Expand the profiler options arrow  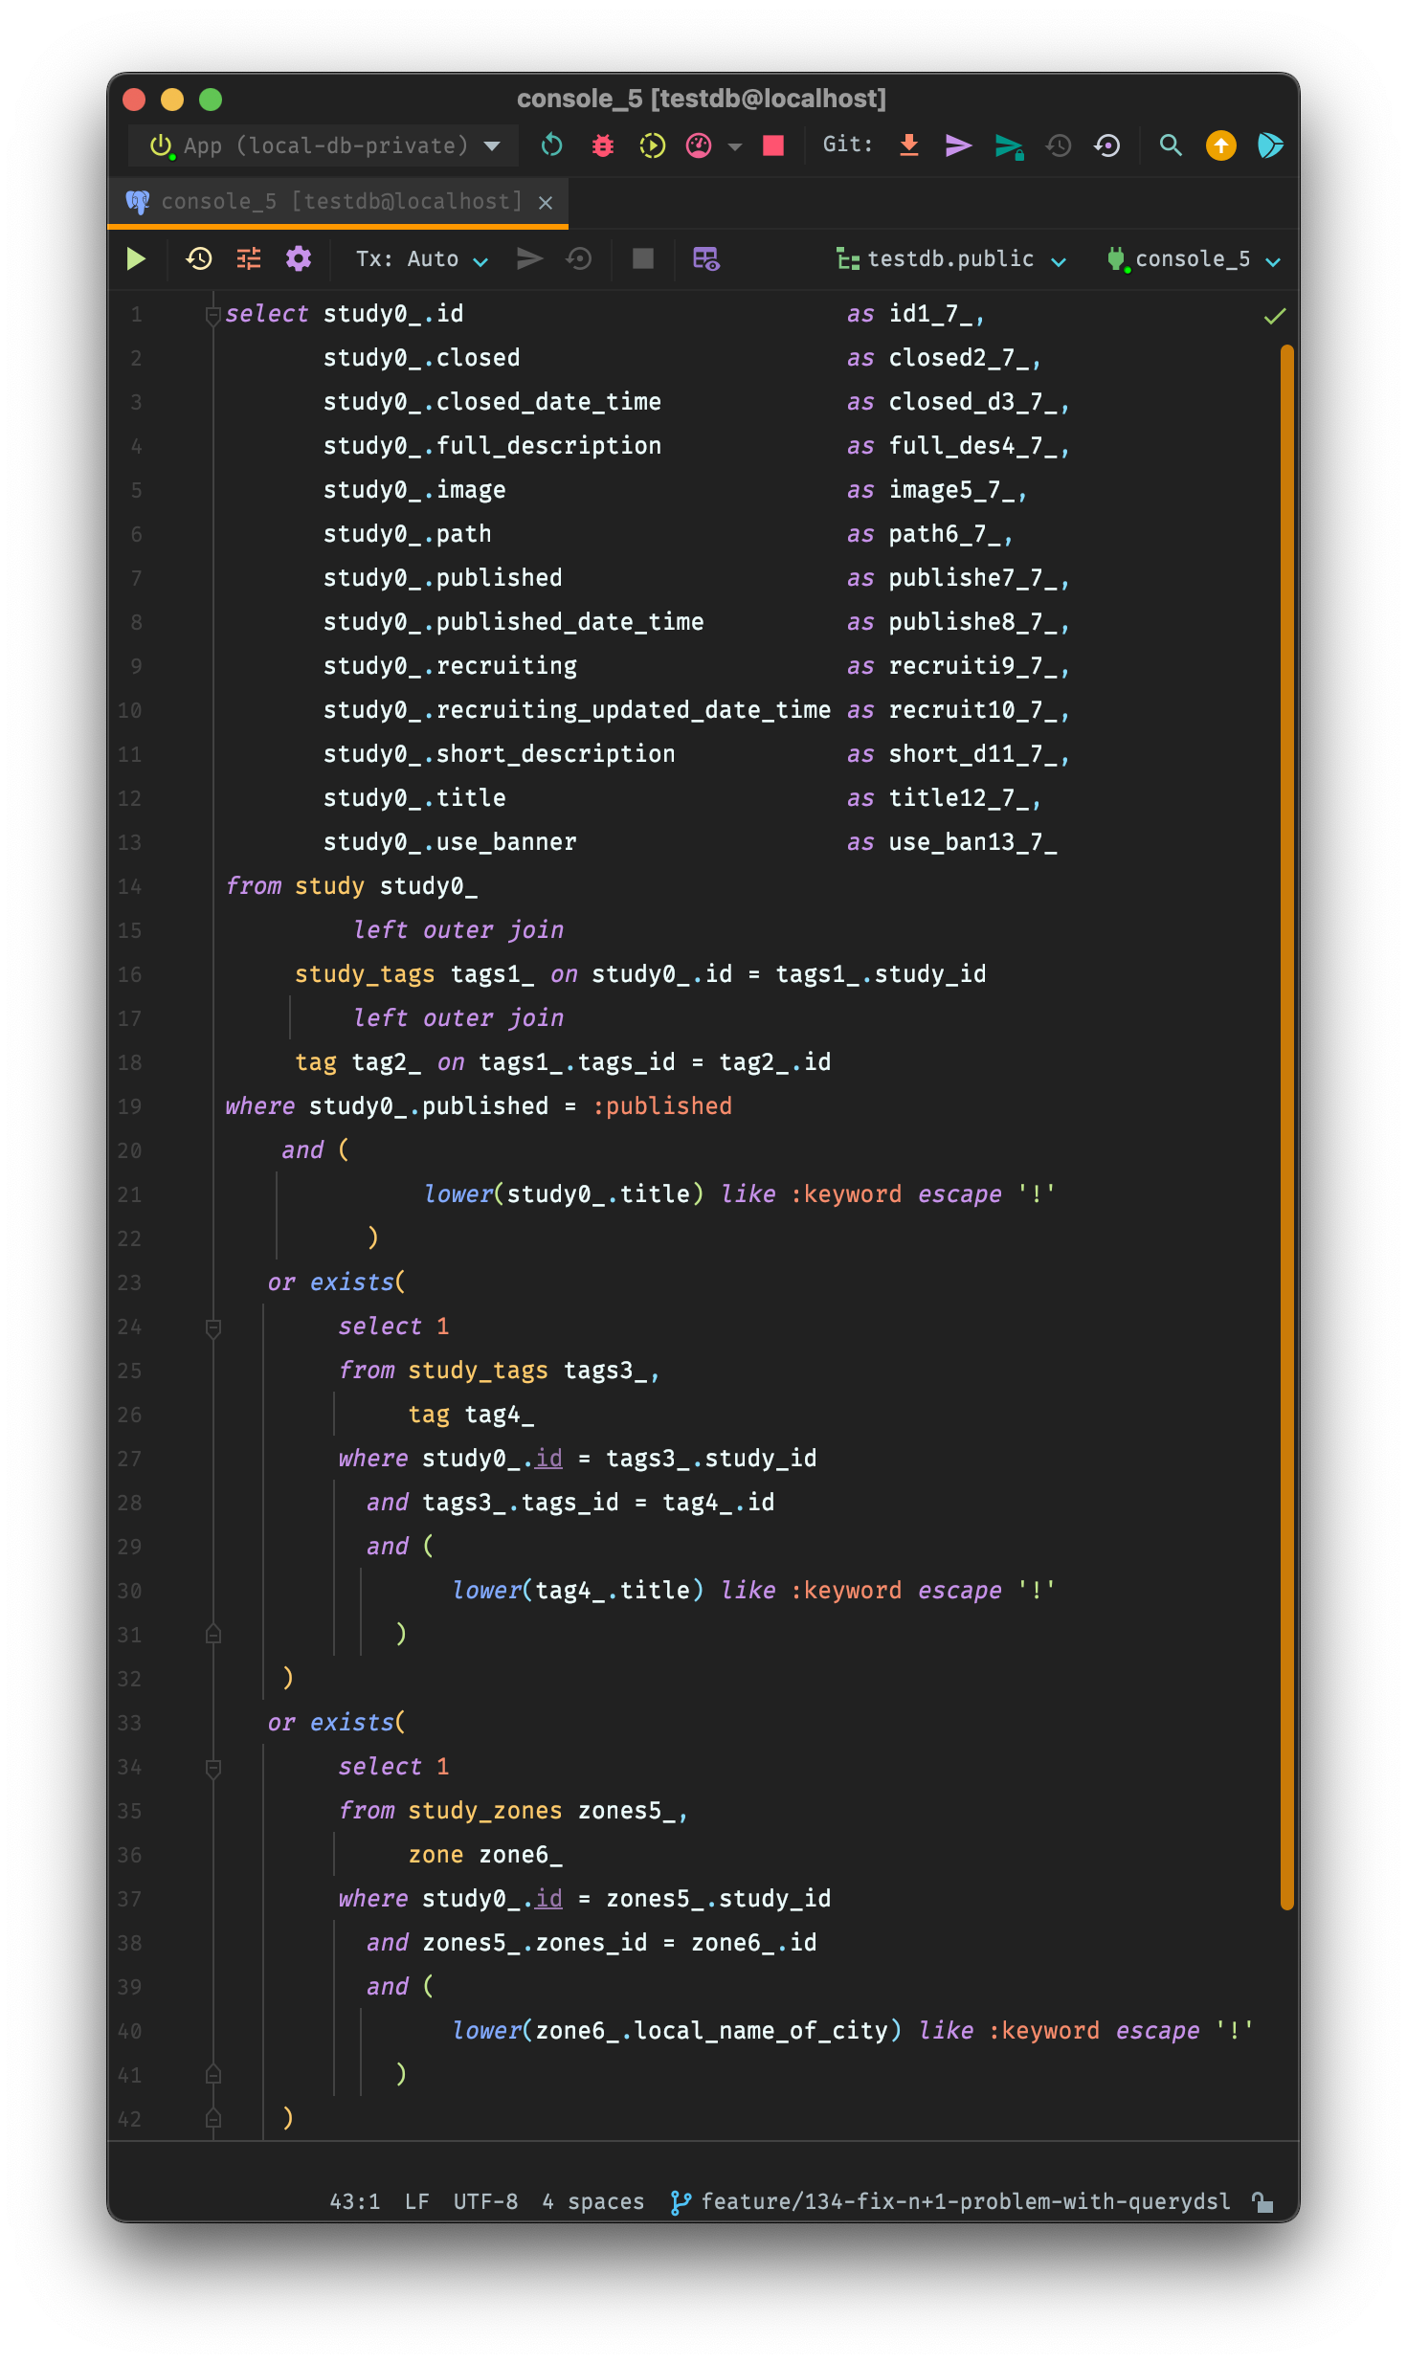tap(734, 146)
